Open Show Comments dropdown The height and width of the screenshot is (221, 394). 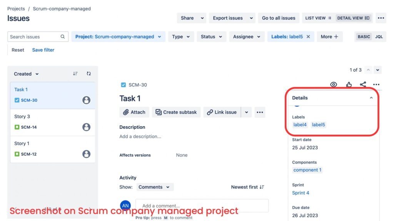tap(155, 187)
